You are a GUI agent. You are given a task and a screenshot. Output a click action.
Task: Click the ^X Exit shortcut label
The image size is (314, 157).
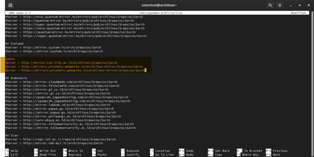click(12, 155)
